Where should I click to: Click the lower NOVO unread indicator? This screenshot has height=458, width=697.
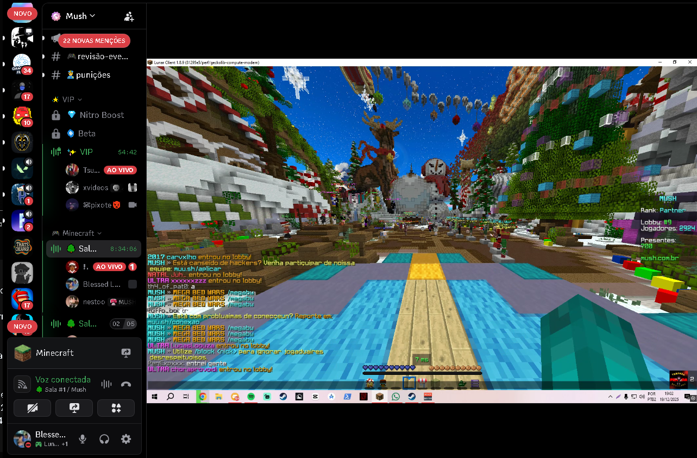(x=22, y=327)
